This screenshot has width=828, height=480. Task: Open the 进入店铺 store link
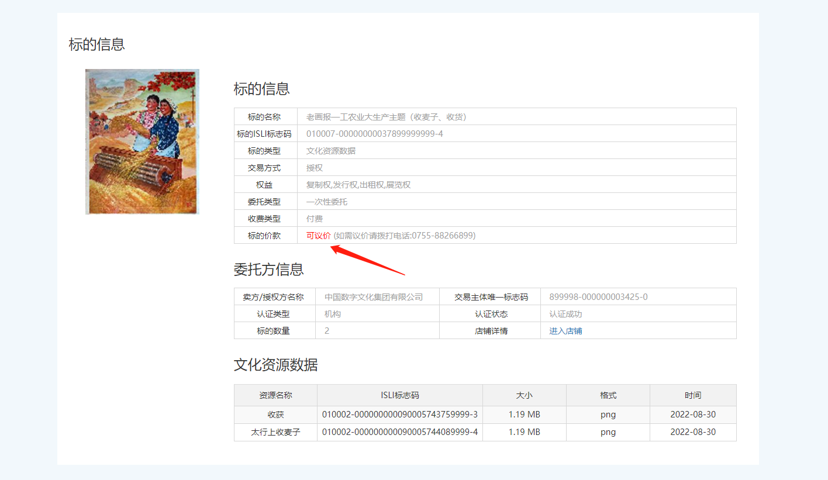(x=565, y=331)
